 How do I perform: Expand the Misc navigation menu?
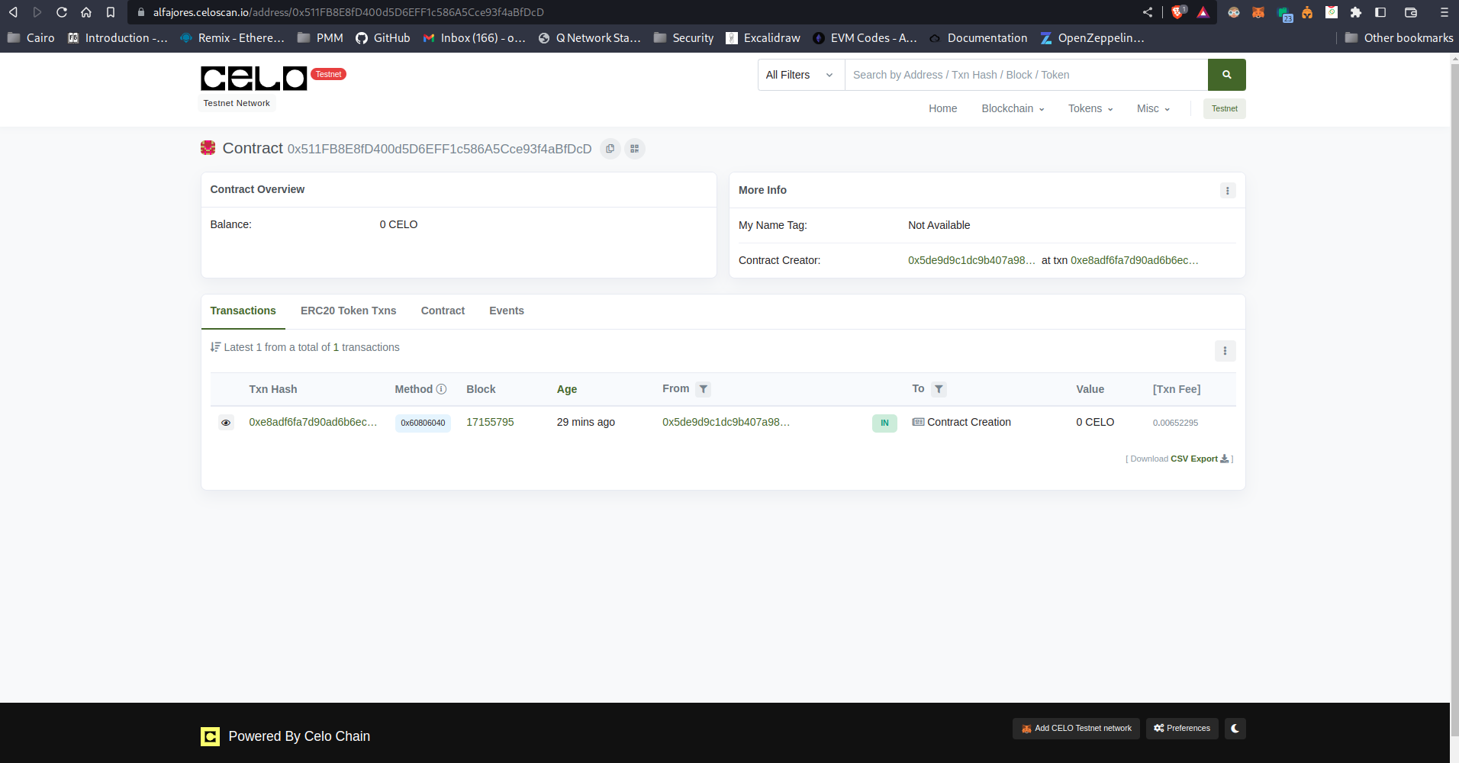[1153, 108]
